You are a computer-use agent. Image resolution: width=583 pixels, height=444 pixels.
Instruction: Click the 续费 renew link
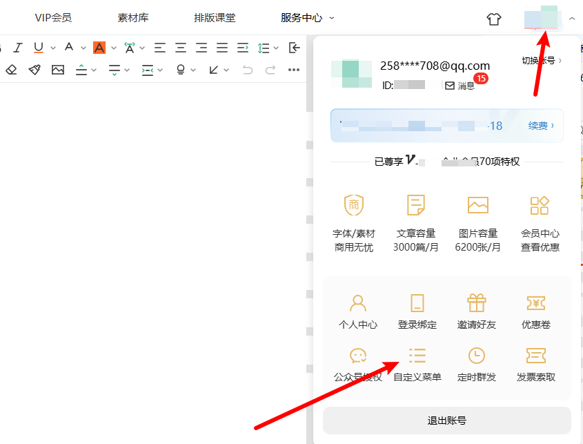click(541, 126)
